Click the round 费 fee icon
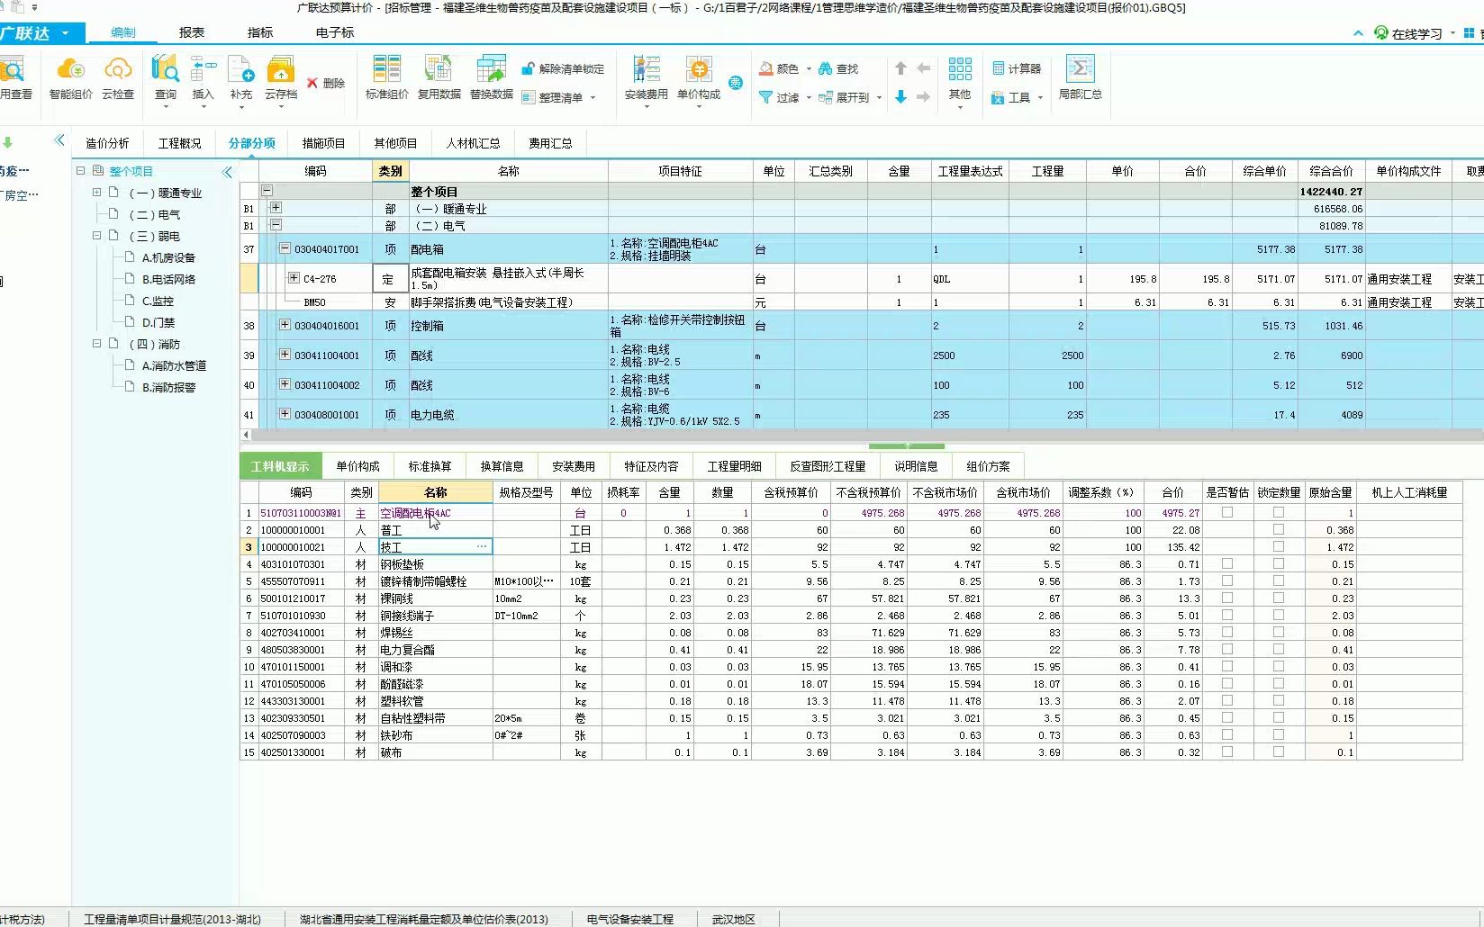 click(736, 83)
